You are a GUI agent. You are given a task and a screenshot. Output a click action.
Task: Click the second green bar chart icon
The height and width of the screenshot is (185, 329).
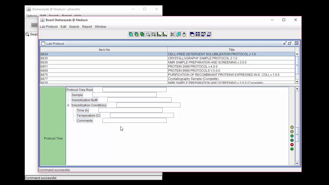165,34
